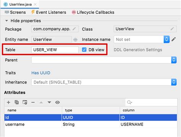Uncheck the DB view checkbox
The height and width of the screenshot is (137, 181).
(84, 50)
